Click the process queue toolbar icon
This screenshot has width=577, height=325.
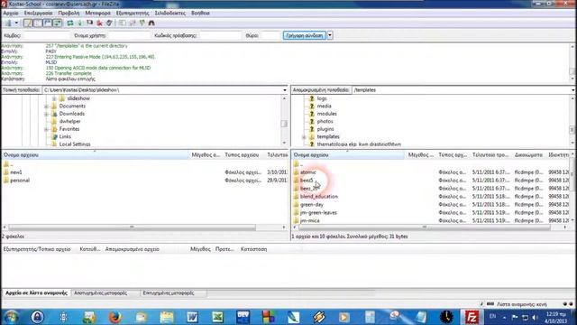[x=80, y=23]
